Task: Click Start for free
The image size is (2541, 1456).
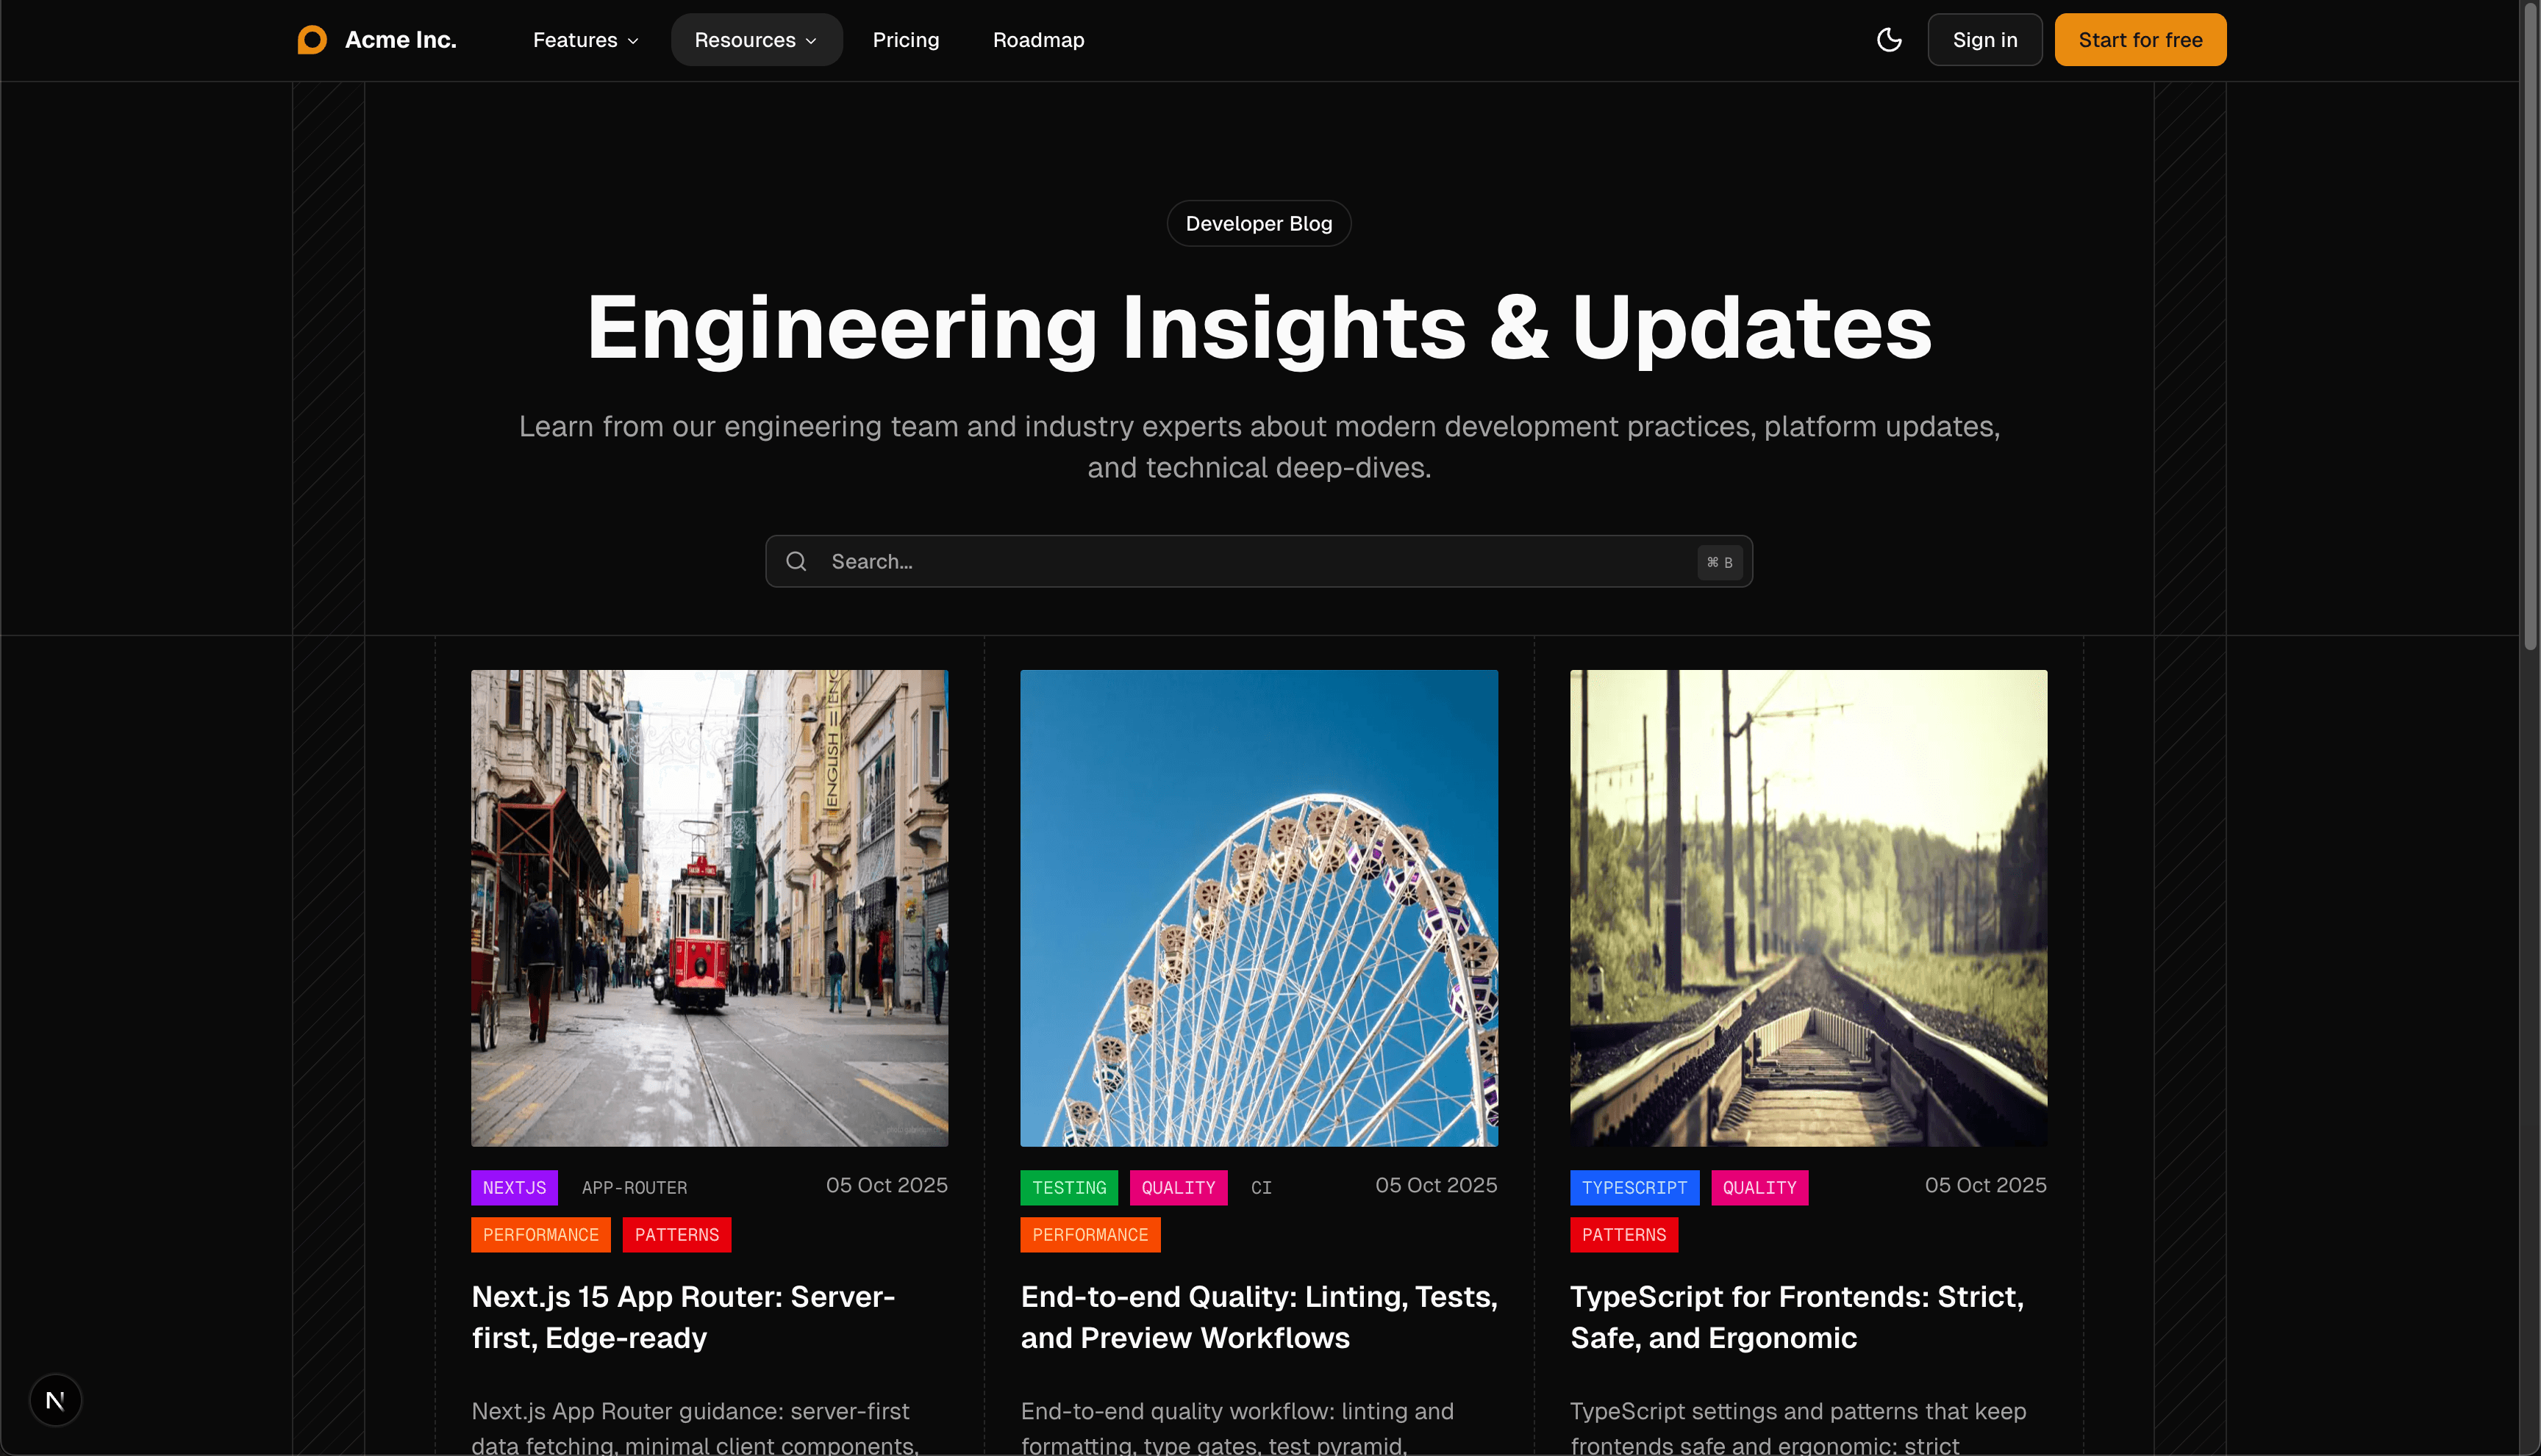Action: [2140, 39]
